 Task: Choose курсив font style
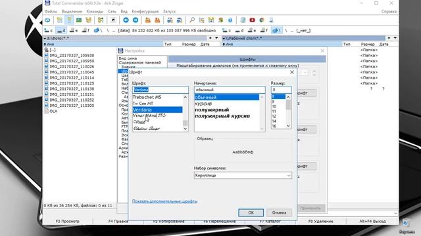[203, 104]
